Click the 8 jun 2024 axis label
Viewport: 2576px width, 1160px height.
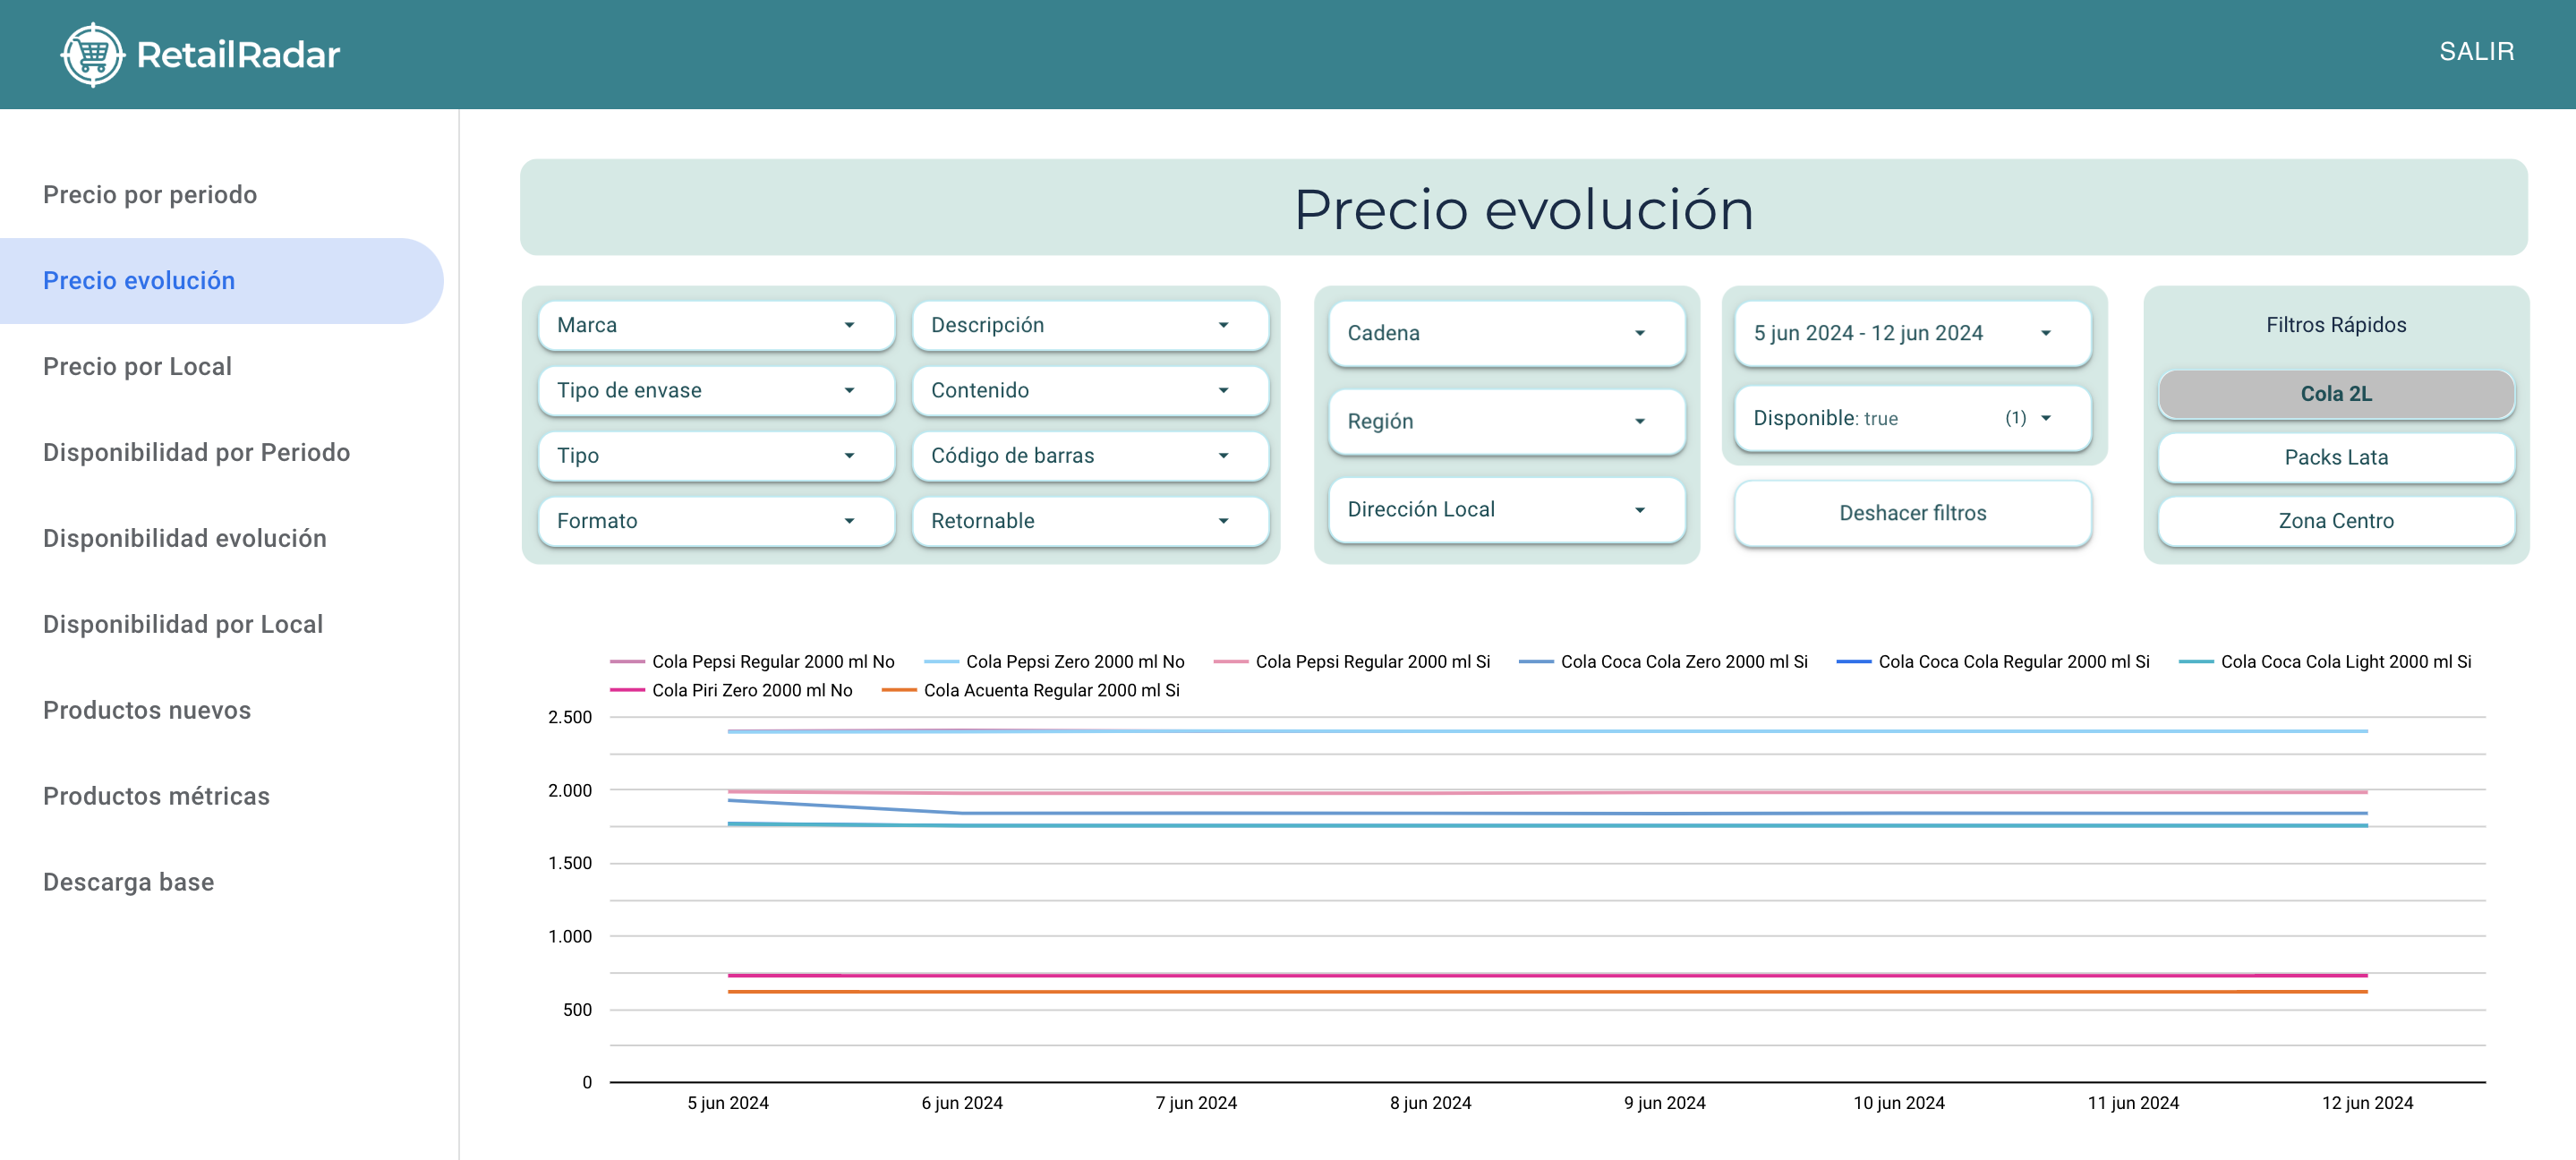[1430, 1103]
